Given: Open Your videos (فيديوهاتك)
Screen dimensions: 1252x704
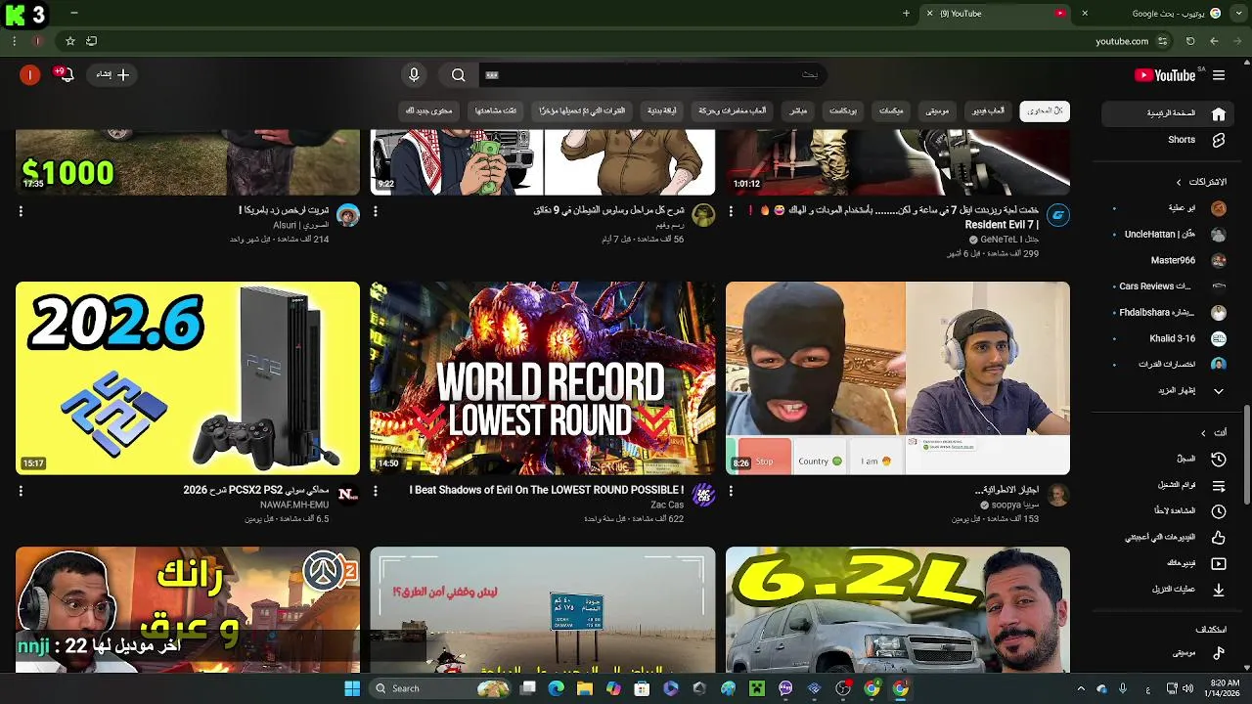Looking at the screenshot, I should [x=1170, y=563].
